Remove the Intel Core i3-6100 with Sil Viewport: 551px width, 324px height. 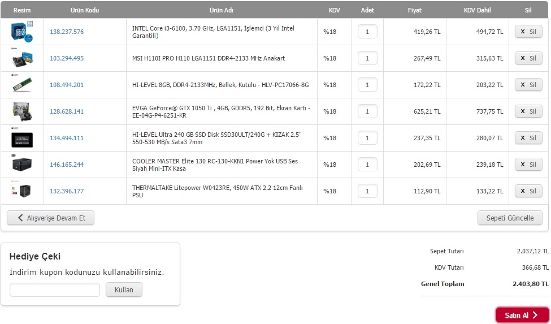click(528, 32)
